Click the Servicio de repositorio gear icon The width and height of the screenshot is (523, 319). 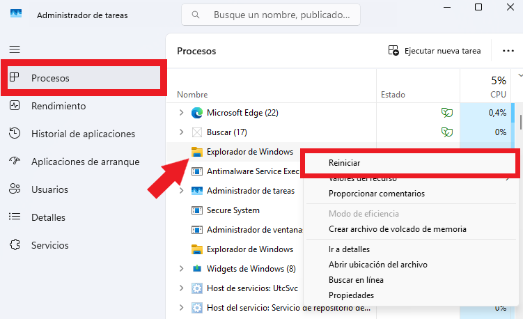click(197, 308)
